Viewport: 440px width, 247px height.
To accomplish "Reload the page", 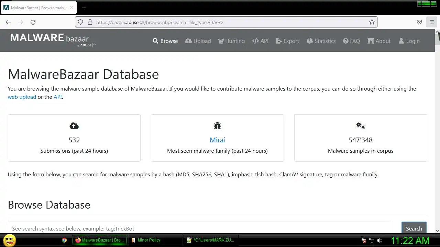I will 33,22.
